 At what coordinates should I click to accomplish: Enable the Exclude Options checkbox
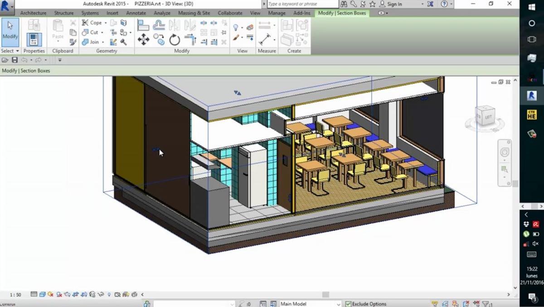tap(348, 303)
